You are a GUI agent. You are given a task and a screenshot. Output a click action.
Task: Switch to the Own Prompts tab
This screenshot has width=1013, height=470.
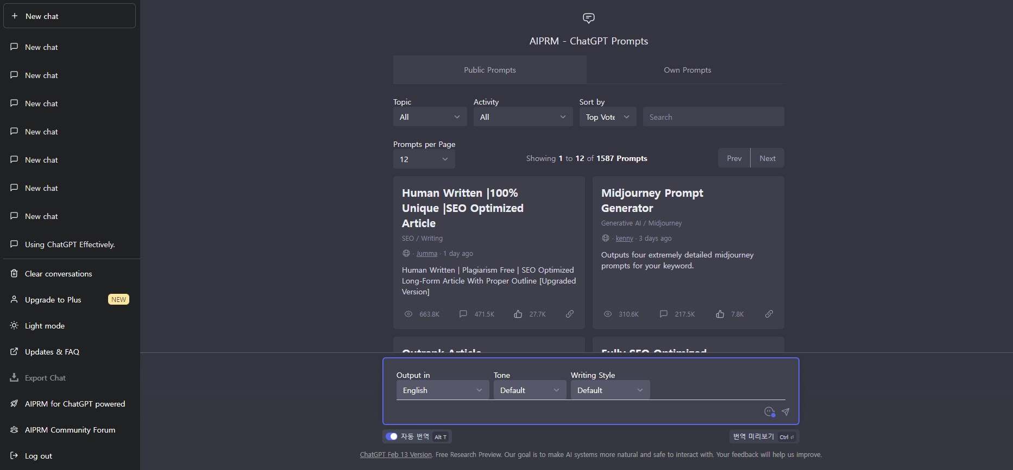pyautogui.click(x=687, y=70)
